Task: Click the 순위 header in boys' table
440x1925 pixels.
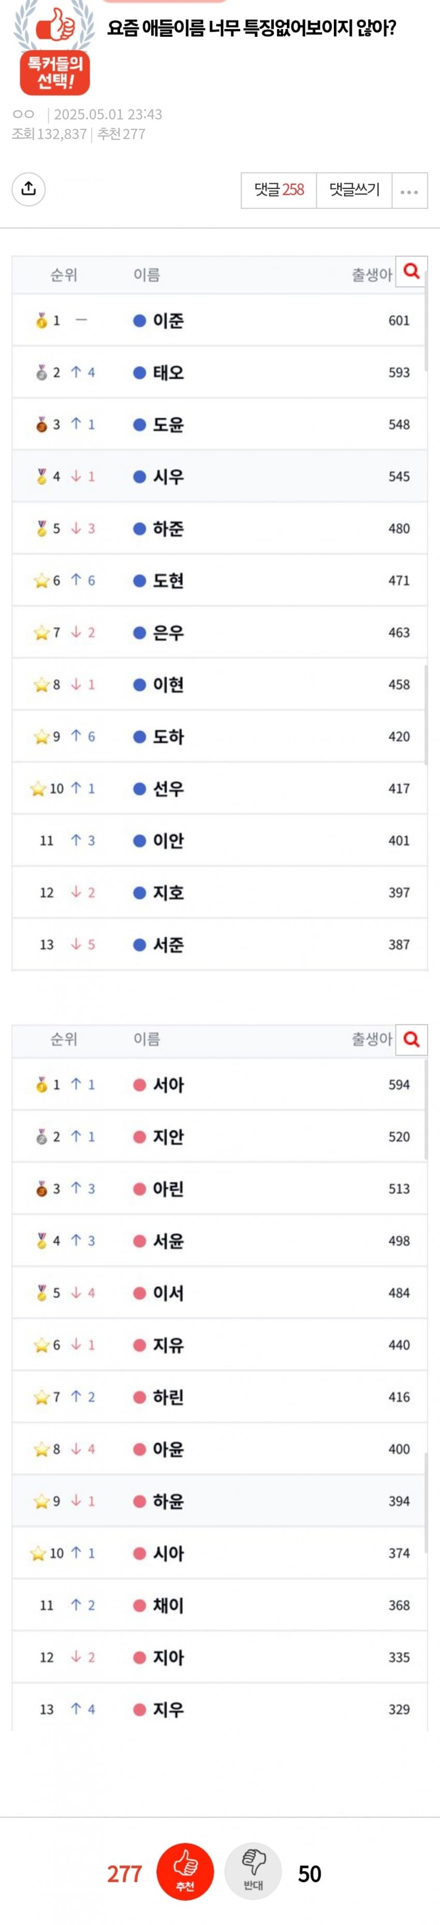Action: pos(64,275)
